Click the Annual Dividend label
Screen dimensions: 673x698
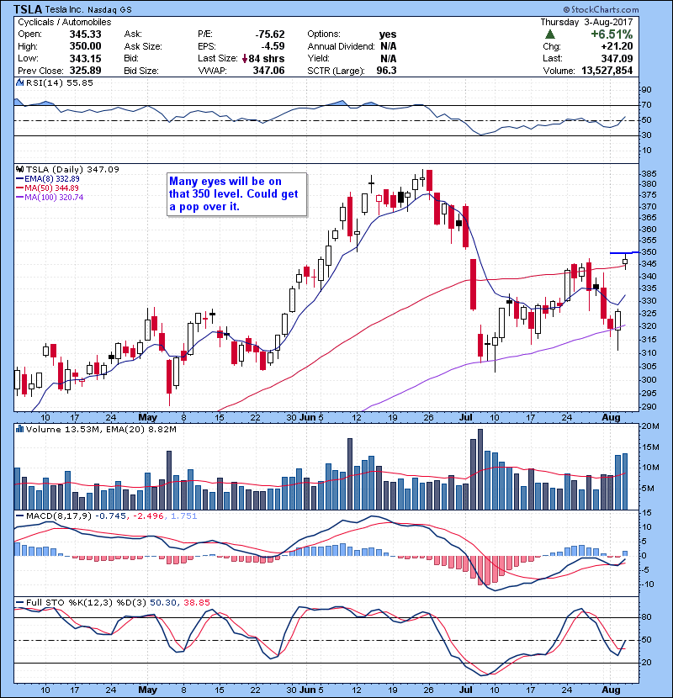pyautogui.click(x=341, y=46)
